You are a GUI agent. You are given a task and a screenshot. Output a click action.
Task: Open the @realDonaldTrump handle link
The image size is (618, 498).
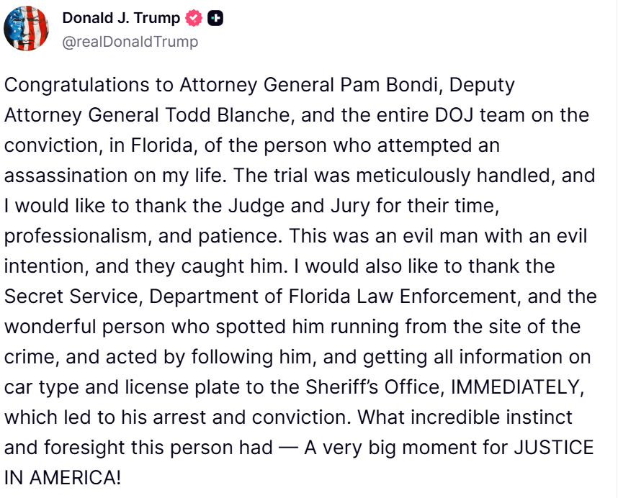pyautogui.click(x=130, y=42)
